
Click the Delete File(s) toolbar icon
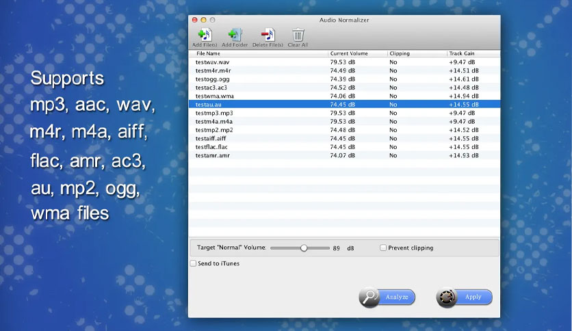tap(268, 35)
